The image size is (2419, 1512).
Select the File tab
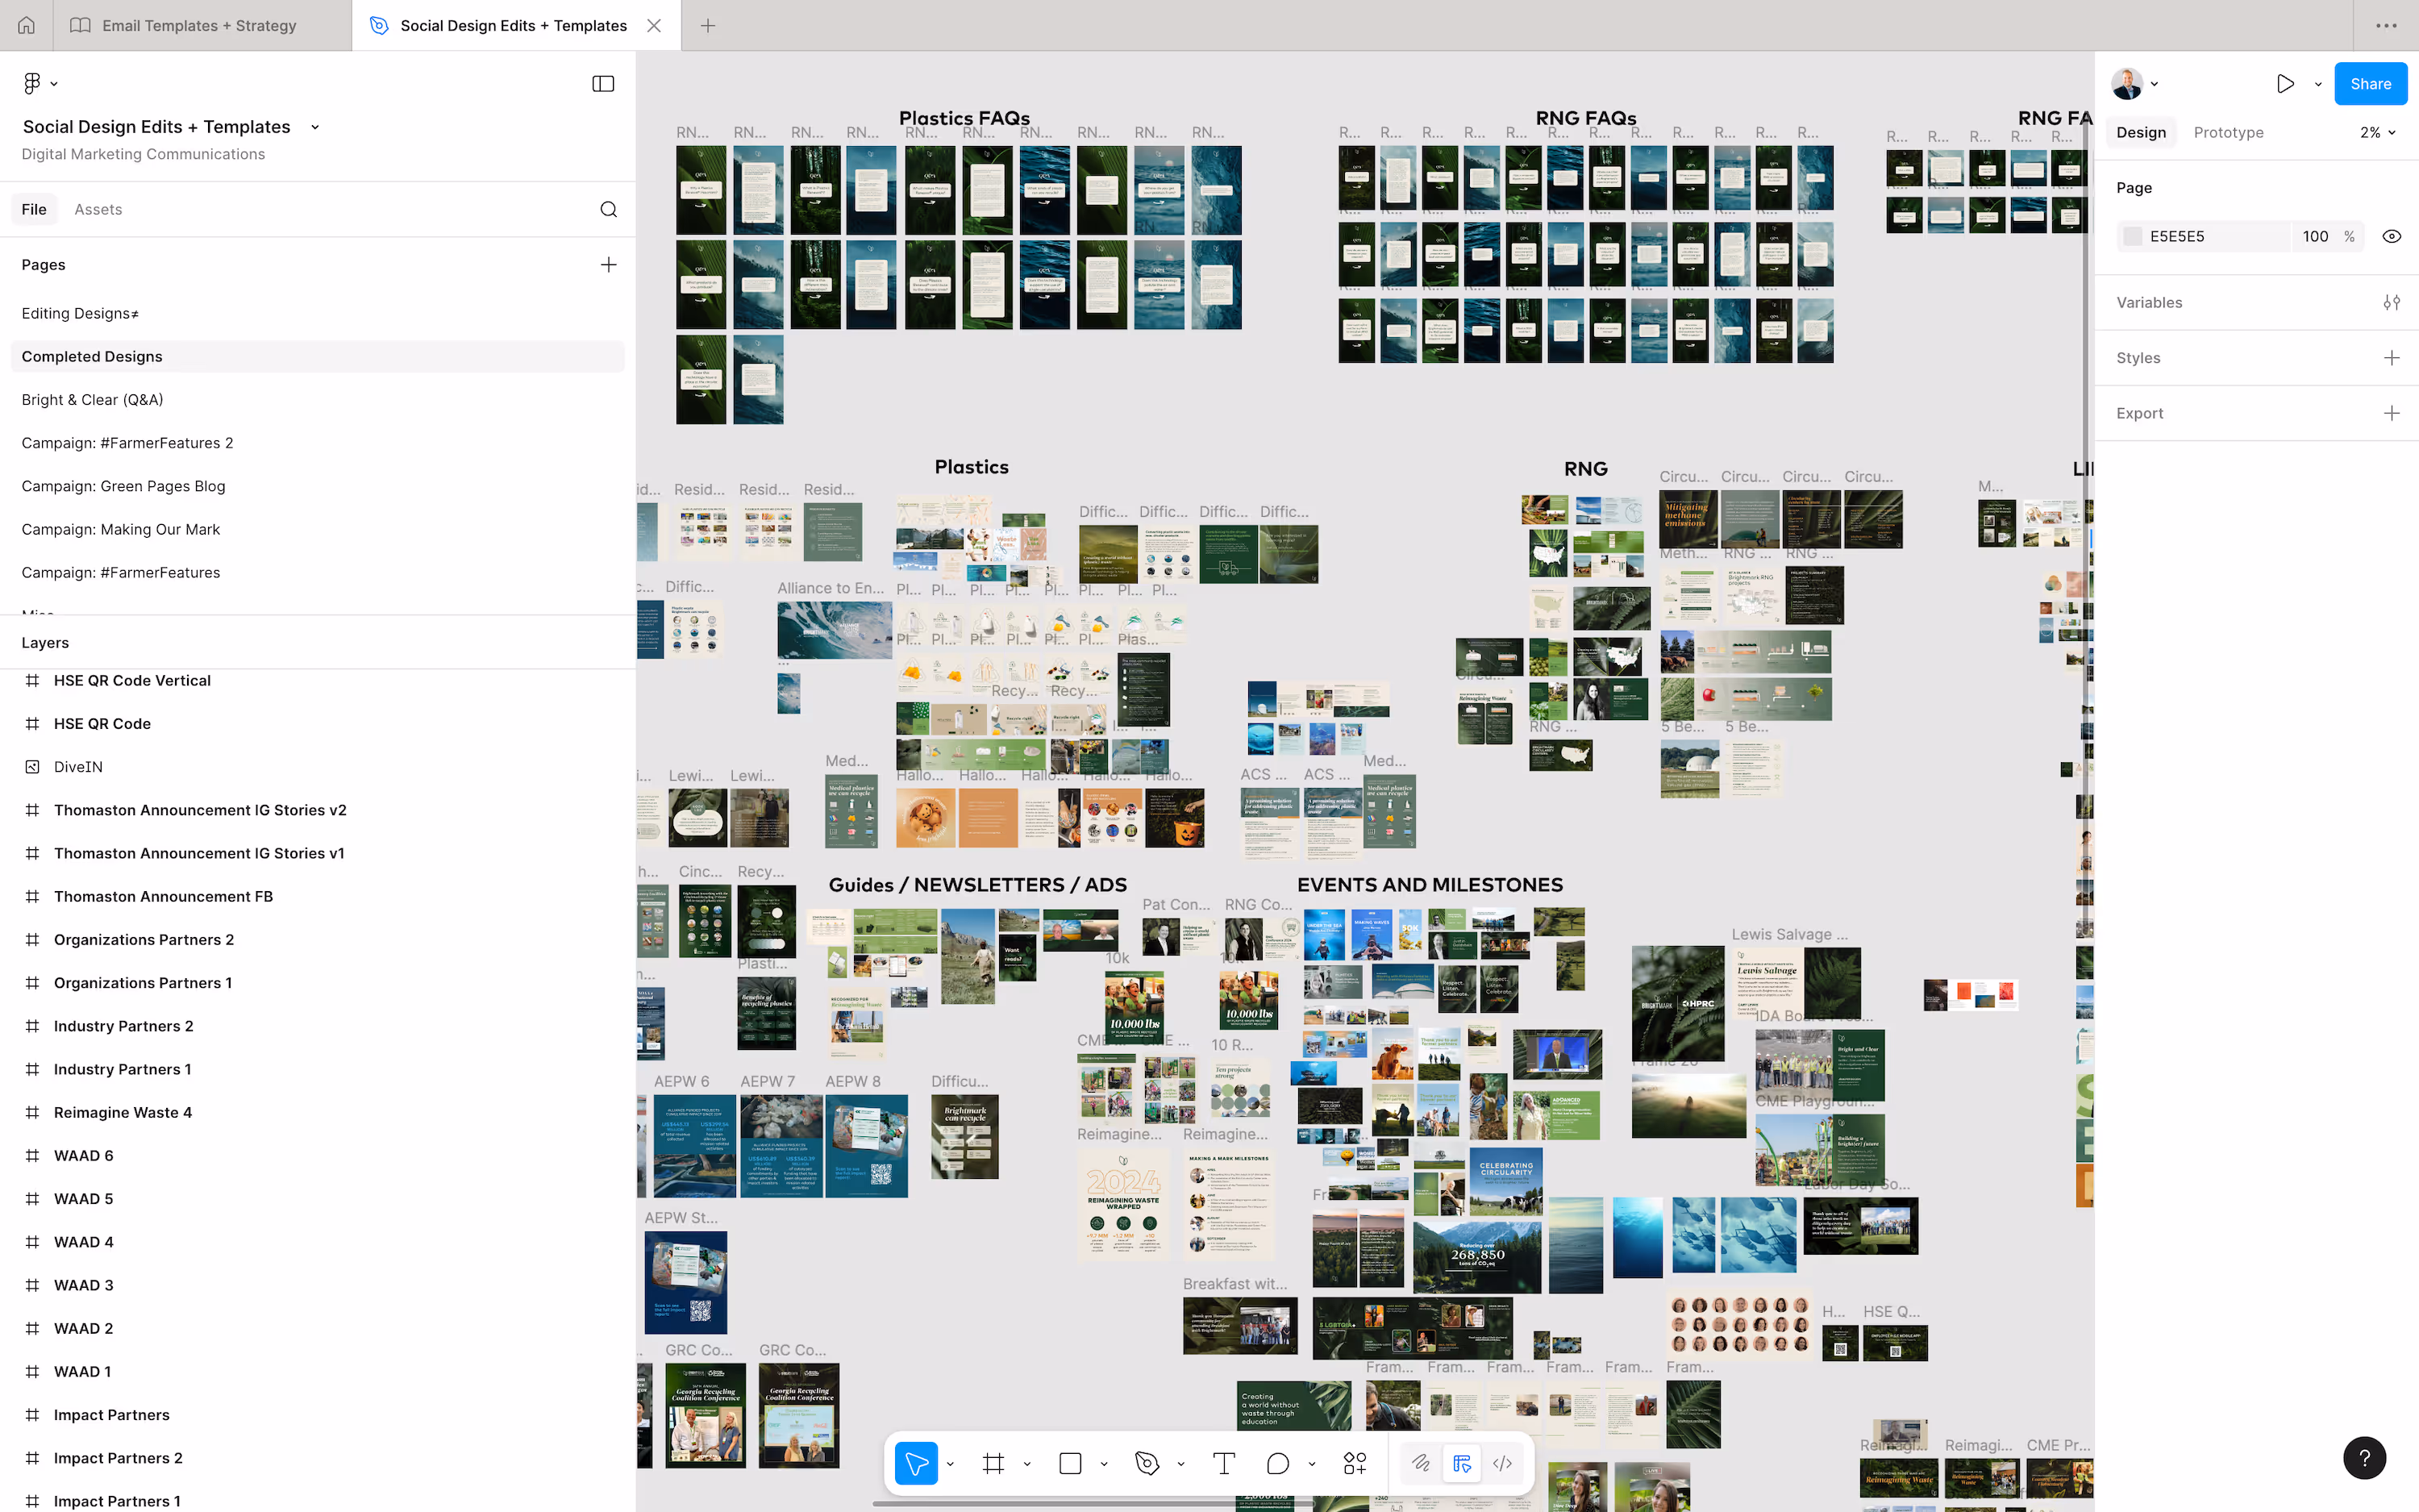pyautogui.click(x=34, y=209)
